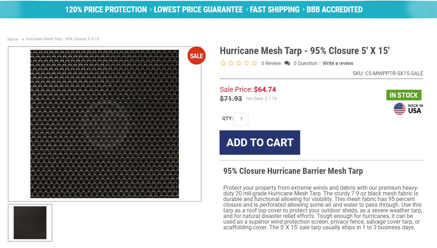Open the 0 Review link

click(271, 63)
